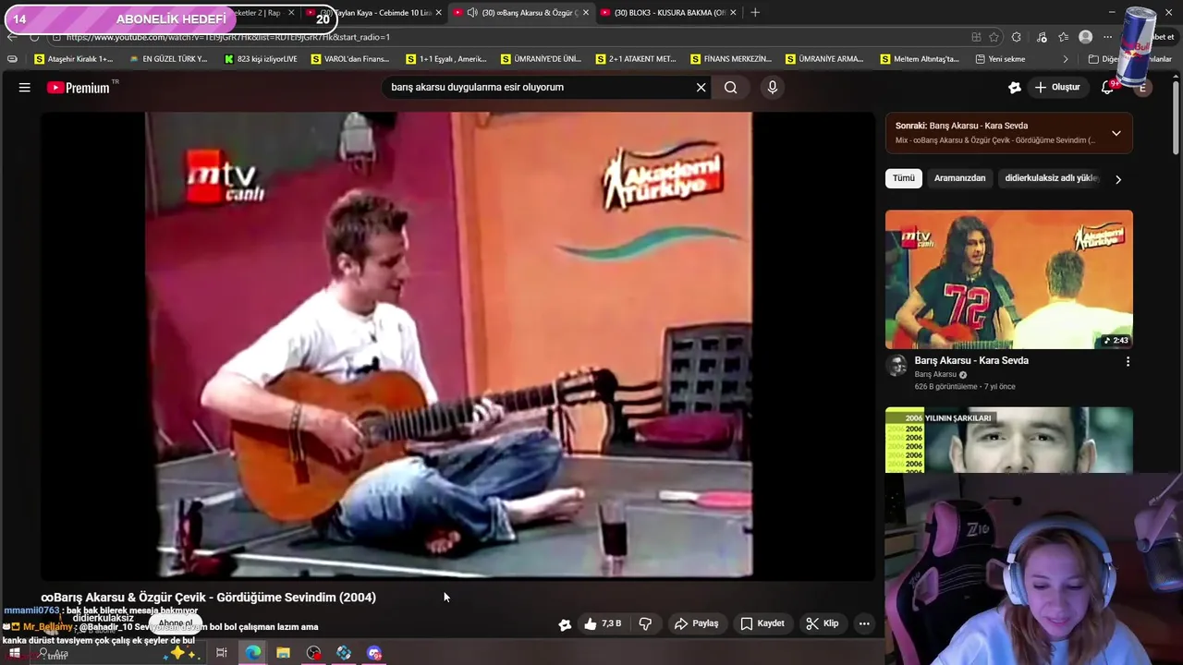This screenshot has height=665, width=1183.
Task: Open the browser profile icon
Action: coord(1086,37)
